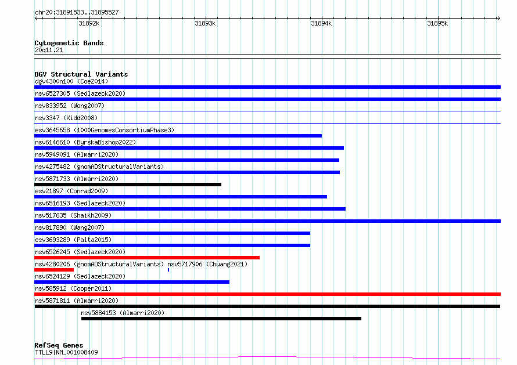This screenshot has height=365, width=517.
Task: Click the 20q11.21 cytogenetic band bar
Action: (x=267, y=56)
